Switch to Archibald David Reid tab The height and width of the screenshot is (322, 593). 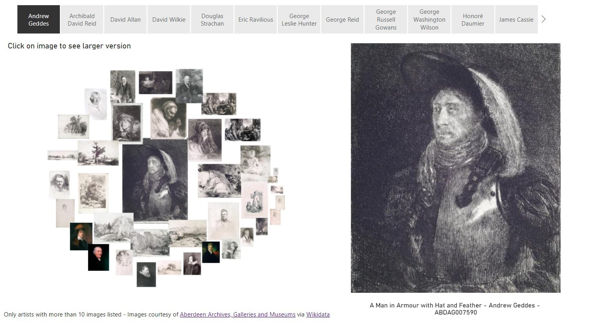coord(82,19)
